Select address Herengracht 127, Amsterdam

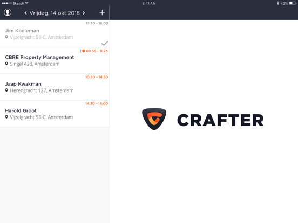pyautogui.click(x=42, y=90)
